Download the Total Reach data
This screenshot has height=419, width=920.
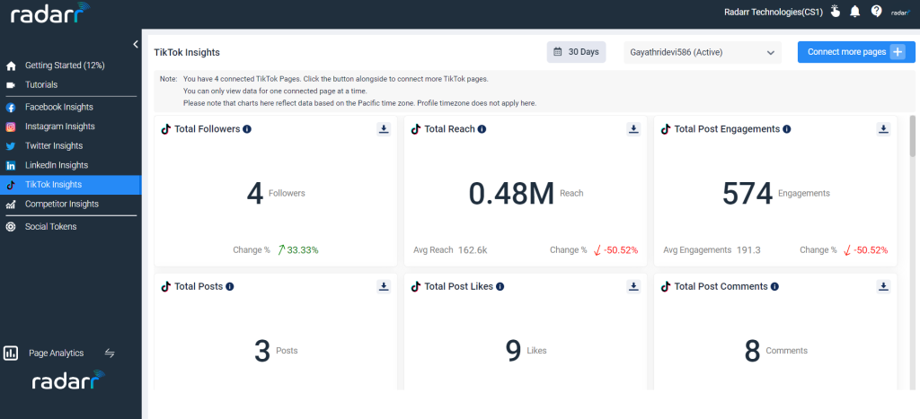click(x=633, y=129)
